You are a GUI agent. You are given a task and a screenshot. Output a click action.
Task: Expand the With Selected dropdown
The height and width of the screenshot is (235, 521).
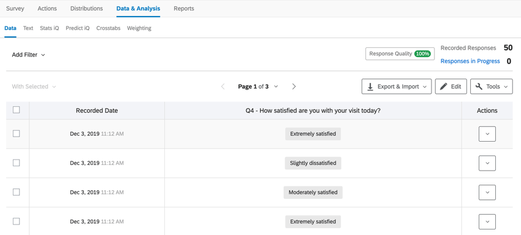tap(34, 87)
